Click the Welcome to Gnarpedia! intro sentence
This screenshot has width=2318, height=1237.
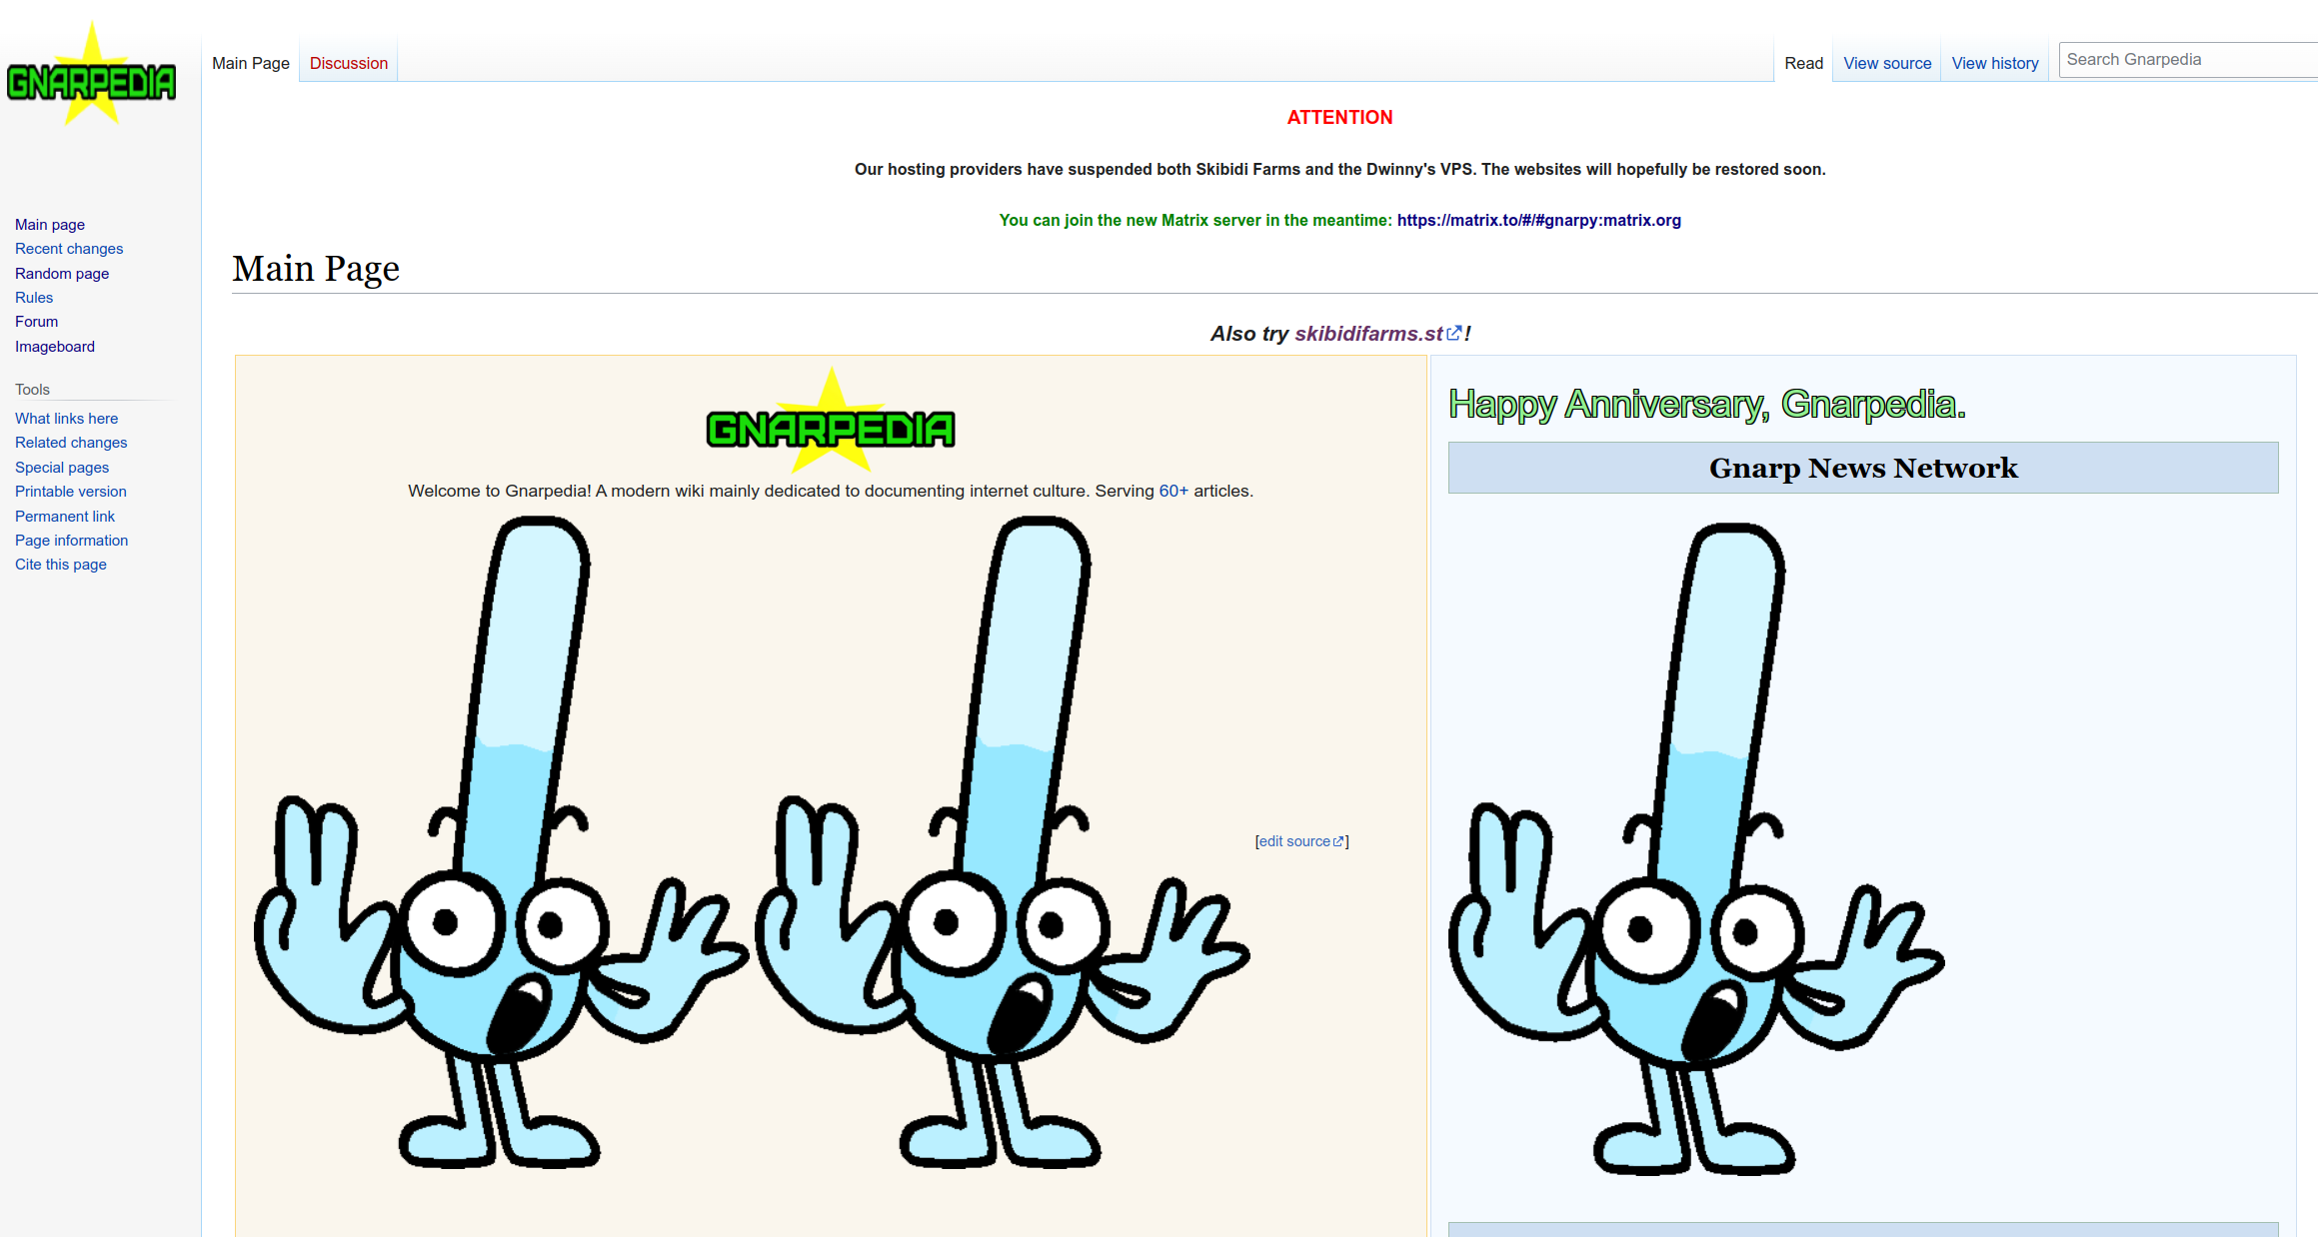click(x=830, y=491)
